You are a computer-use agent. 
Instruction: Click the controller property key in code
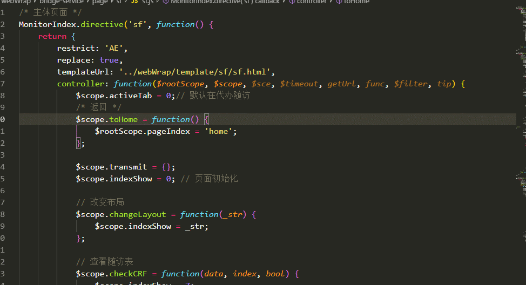80,84
